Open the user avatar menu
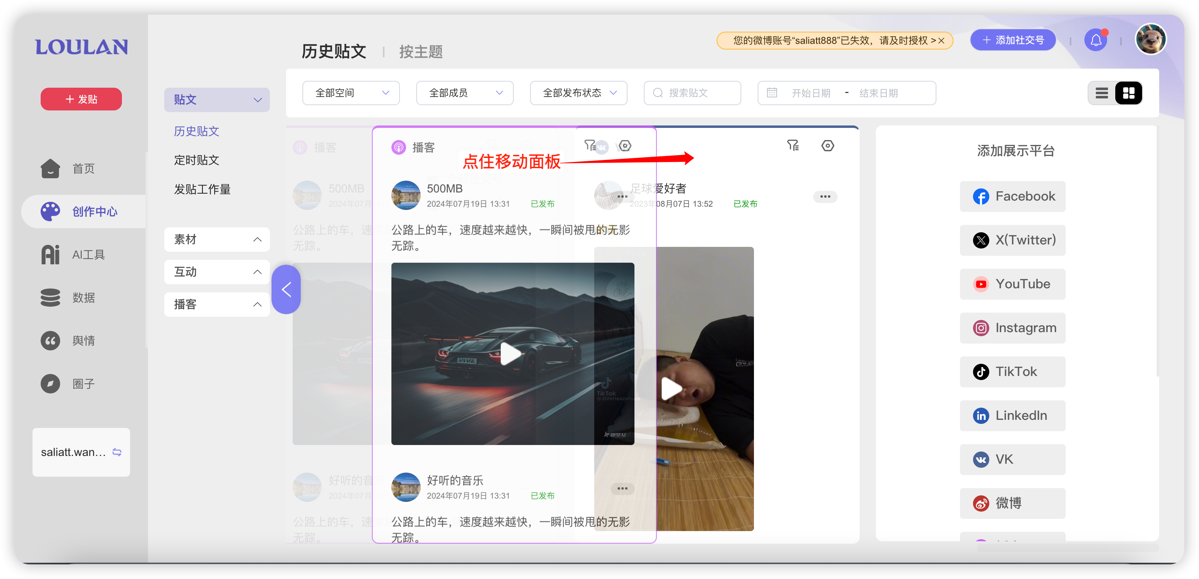The image size is (1199, 579). 1151,39
